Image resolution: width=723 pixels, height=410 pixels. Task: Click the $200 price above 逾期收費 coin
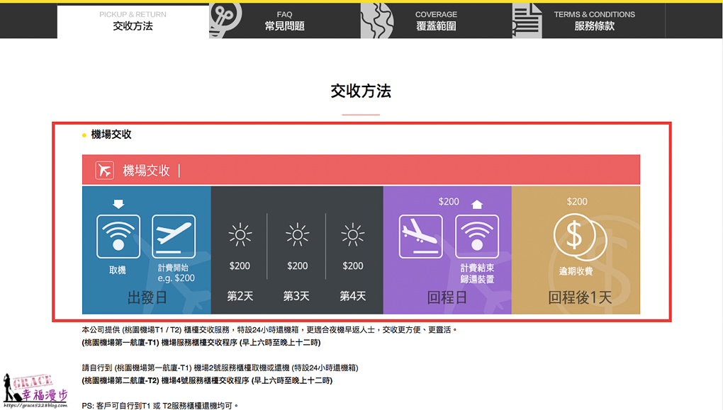click(577, 202)
